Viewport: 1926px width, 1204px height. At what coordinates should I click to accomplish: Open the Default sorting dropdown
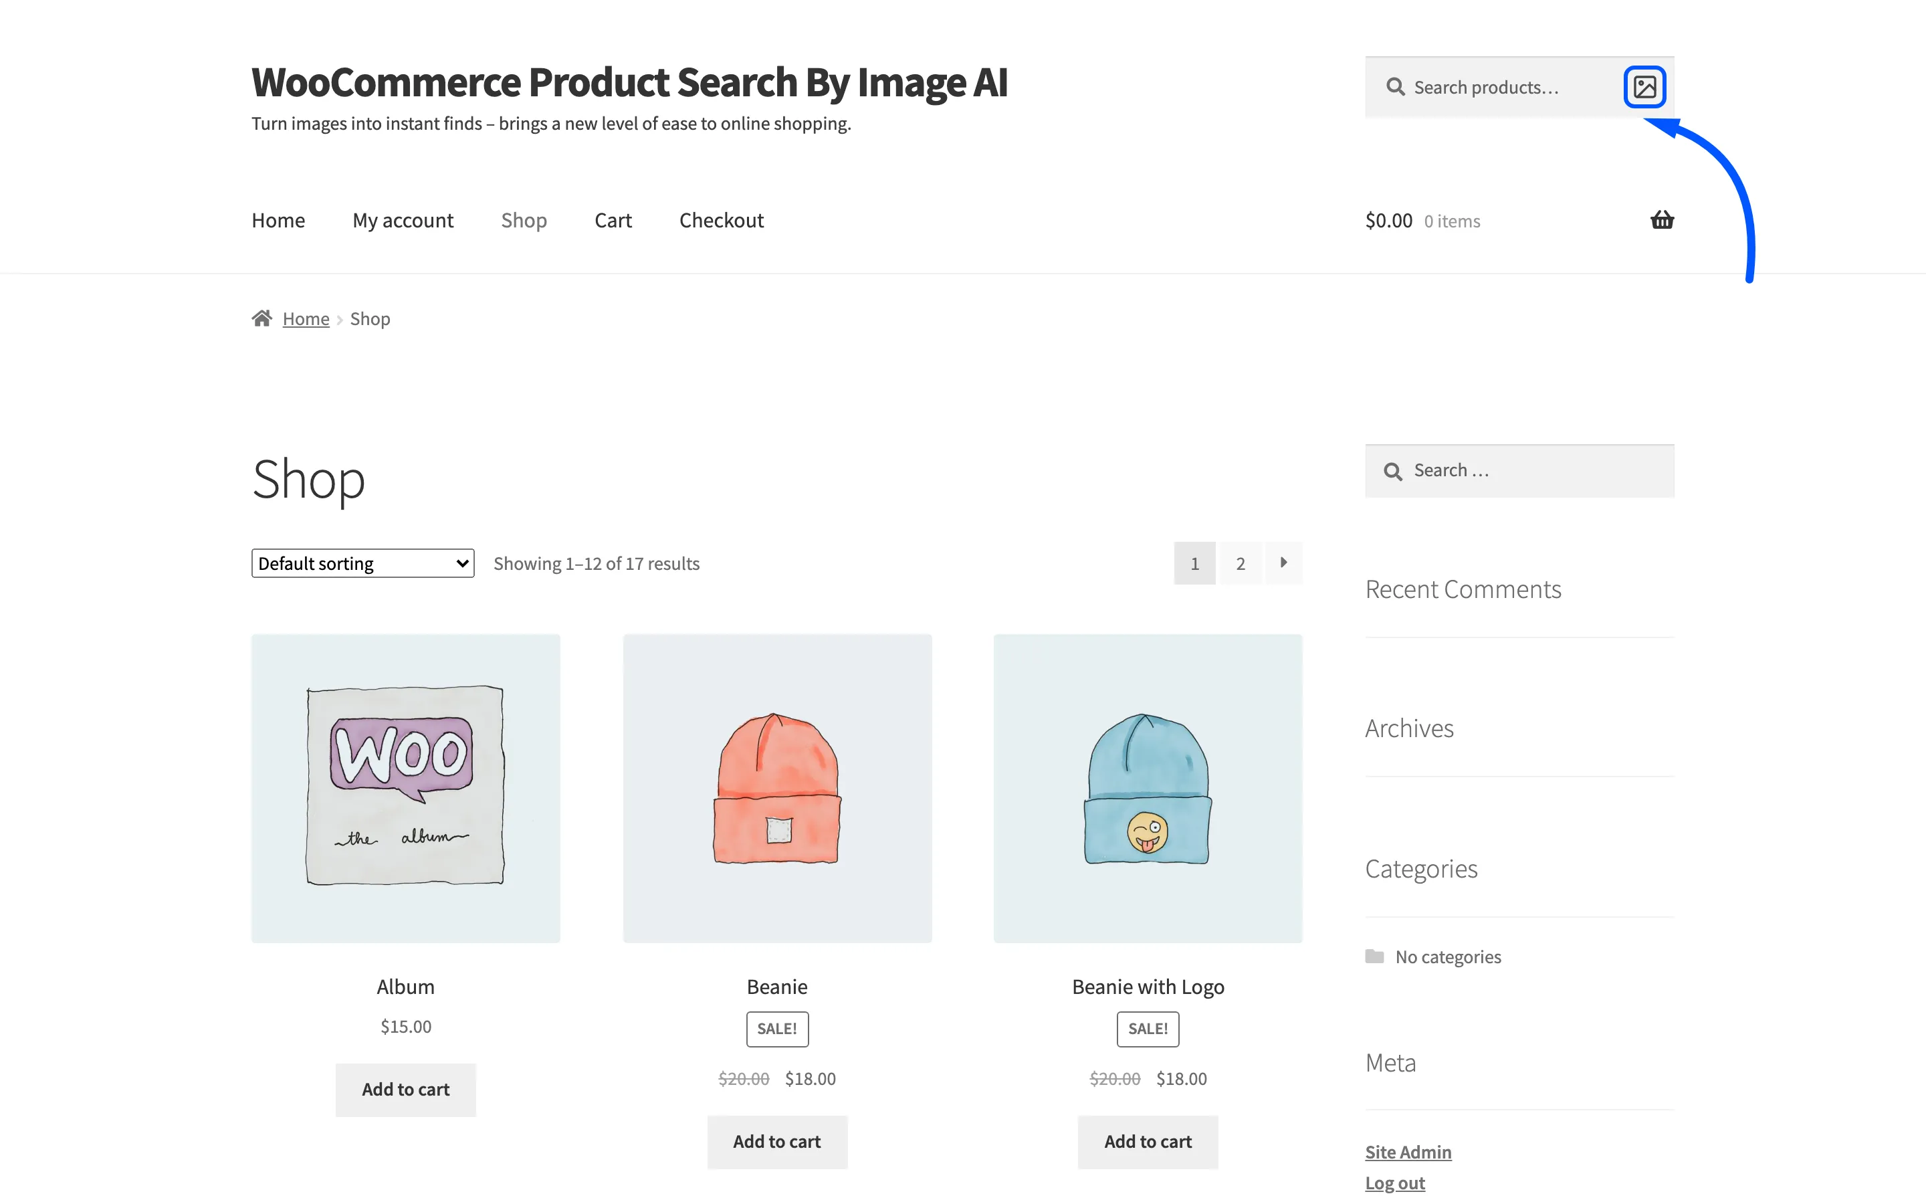tap(363, 563)
